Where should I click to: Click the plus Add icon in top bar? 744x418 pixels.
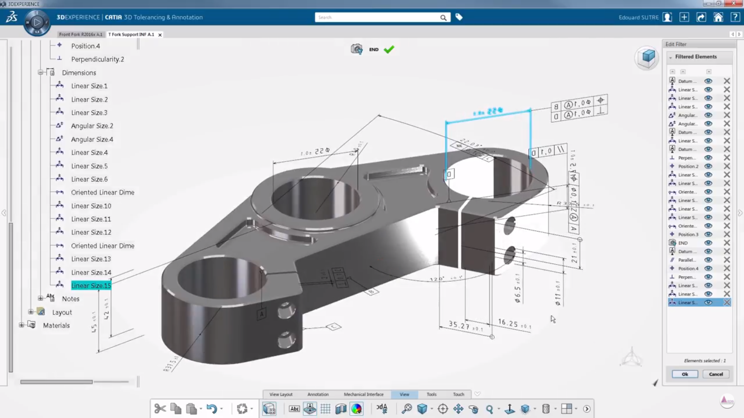tap(684, 17)
